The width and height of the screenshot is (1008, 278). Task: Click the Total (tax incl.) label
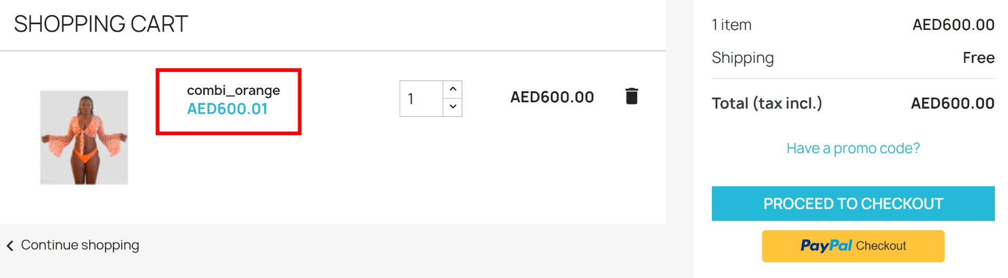[767, 103]
